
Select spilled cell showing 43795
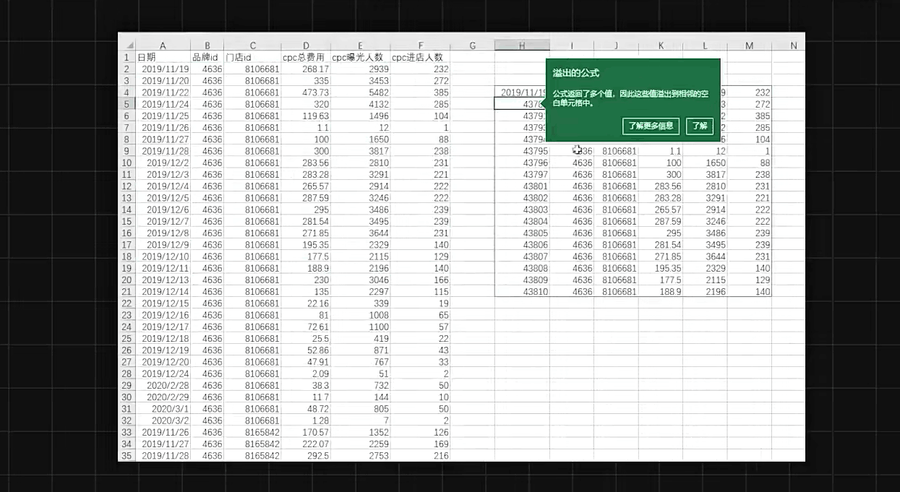[522, 151]
